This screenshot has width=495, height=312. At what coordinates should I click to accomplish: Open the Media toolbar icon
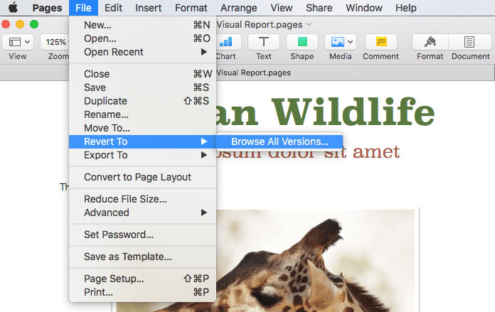click(340, 42)
